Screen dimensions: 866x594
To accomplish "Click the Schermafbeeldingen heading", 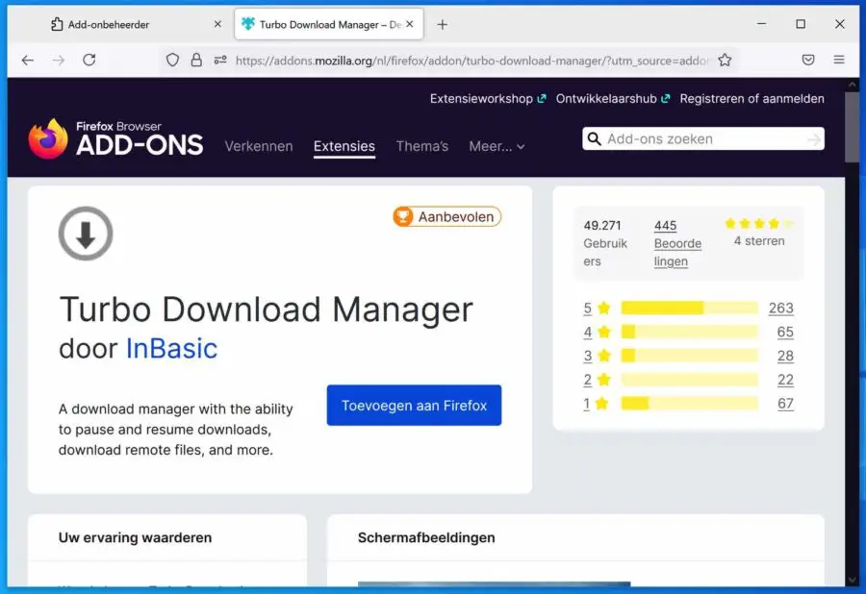I will (x=426, y=537).
